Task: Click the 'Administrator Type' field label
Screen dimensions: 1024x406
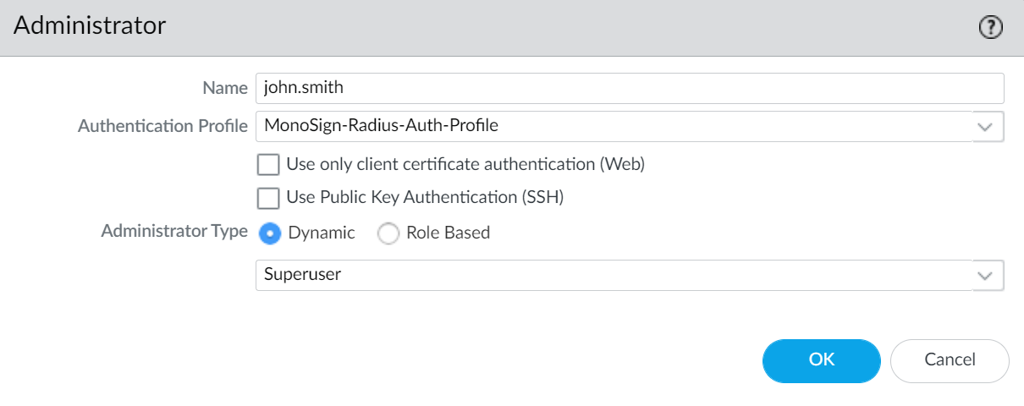Action: pos(174,231)
